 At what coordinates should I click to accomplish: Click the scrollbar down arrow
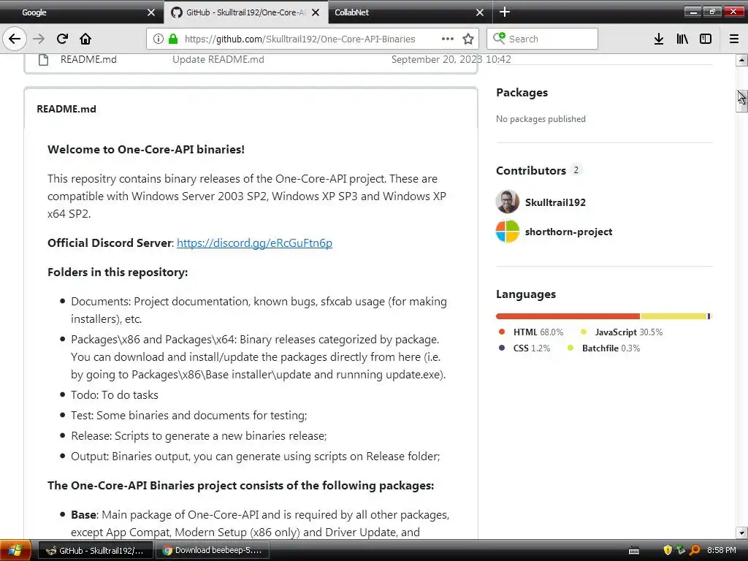[741, 533]
